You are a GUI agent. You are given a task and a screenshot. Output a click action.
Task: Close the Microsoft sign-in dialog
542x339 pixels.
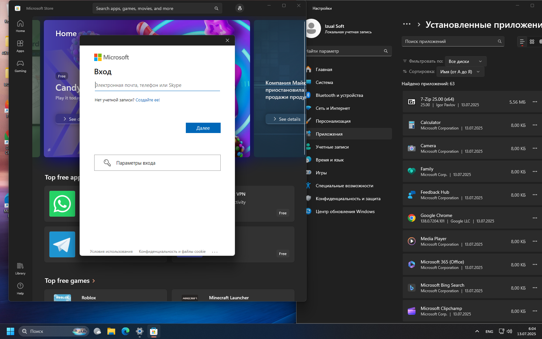227,40
